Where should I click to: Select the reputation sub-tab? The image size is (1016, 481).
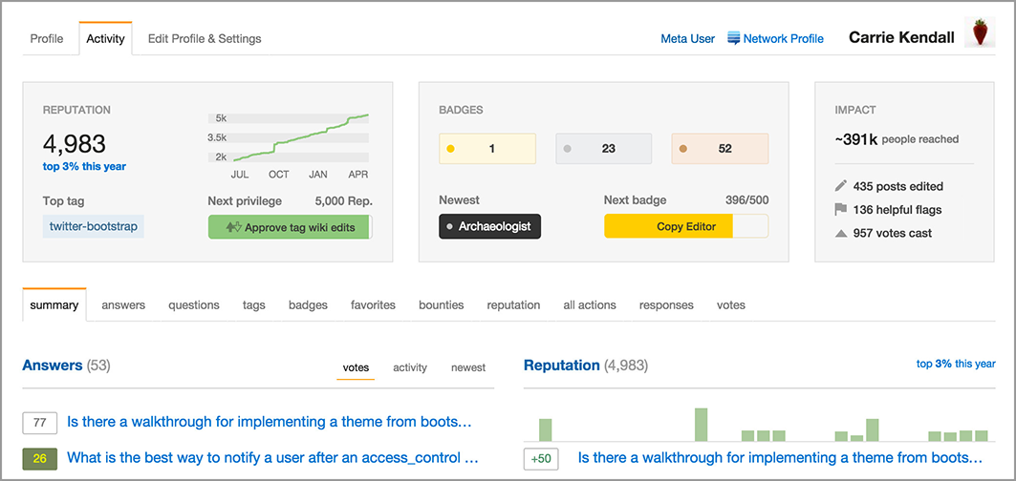pyautogui.click(x=514, y=304)
